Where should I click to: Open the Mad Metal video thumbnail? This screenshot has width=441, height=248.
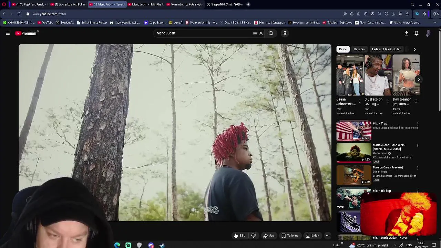[354, 152]
